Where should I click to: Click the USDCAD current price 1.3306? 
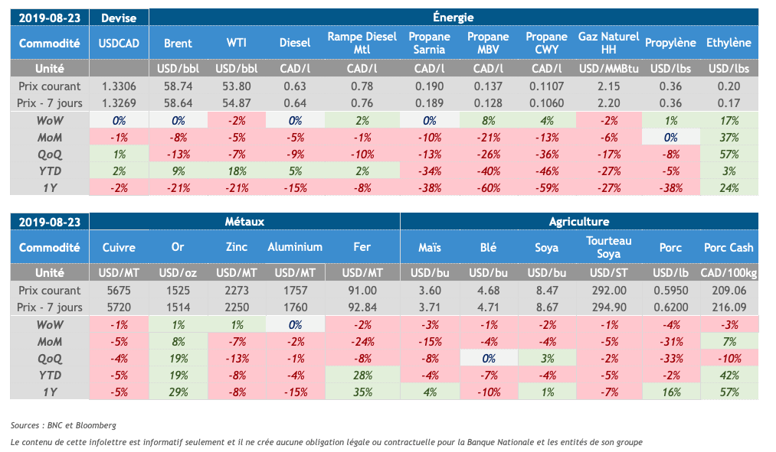pos(119,87)
